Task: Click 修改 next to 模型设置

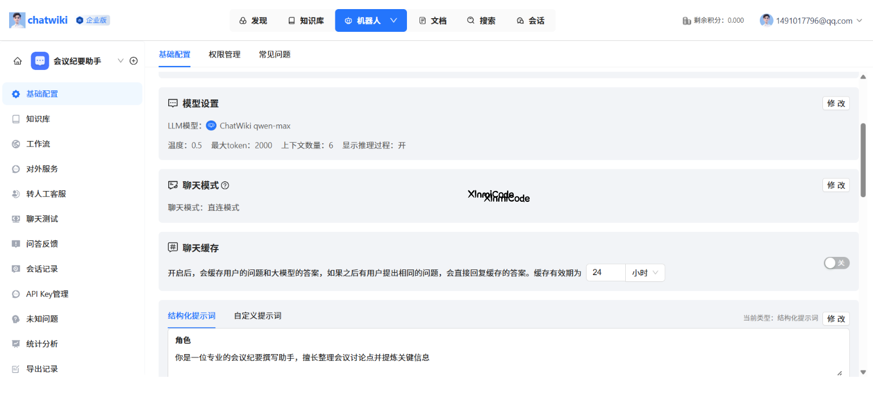Action: pos(835,103)
